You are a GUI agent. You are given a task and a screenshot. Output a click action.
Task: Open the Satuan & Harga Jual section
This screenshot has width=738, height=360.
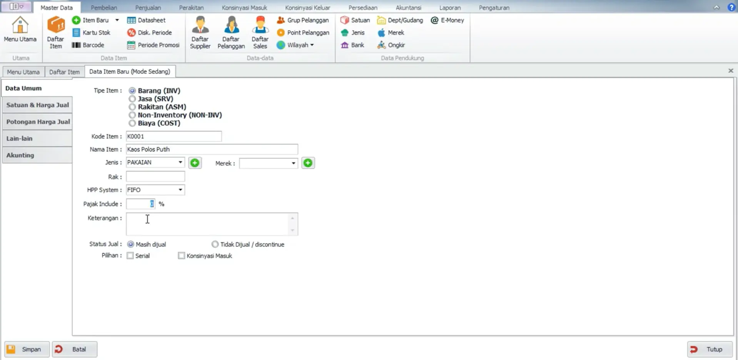pos(37,105)
